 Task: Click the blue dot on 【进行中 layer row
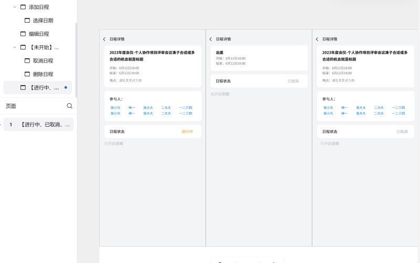66,87
